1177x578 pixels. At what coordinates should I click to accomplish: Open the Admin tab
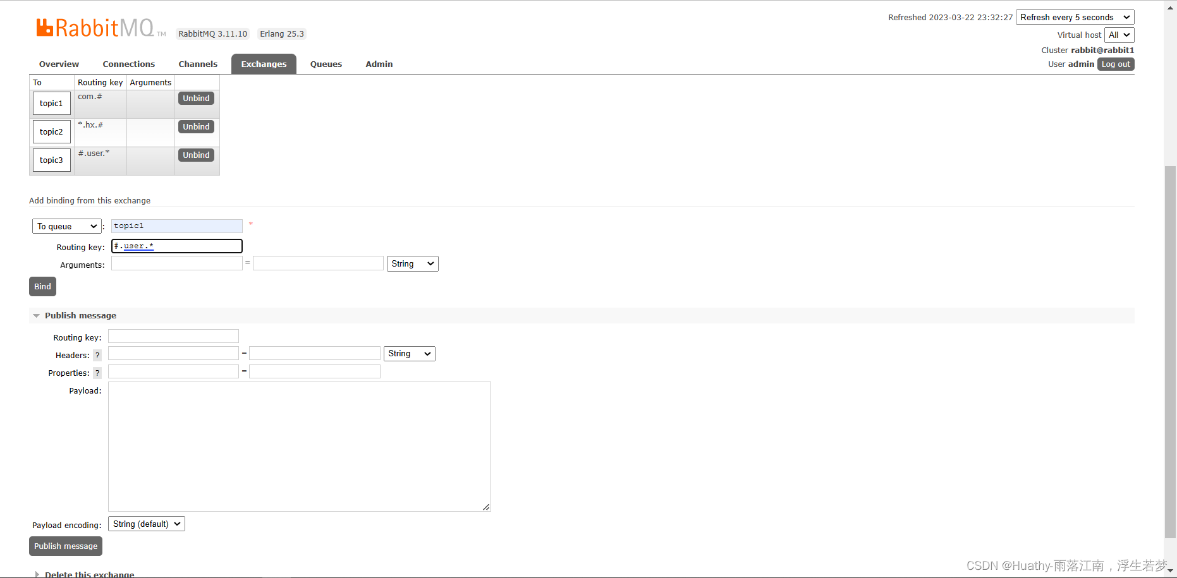(x=379, y=64)
